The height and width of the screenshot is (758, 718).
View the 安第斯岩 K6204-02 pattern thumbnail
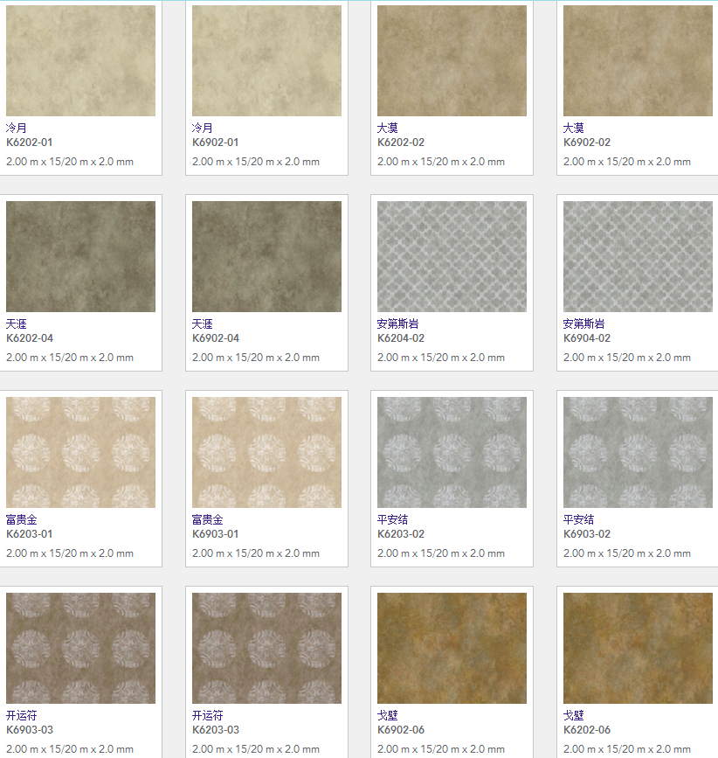pyautogui.click(x=452, y=256)
